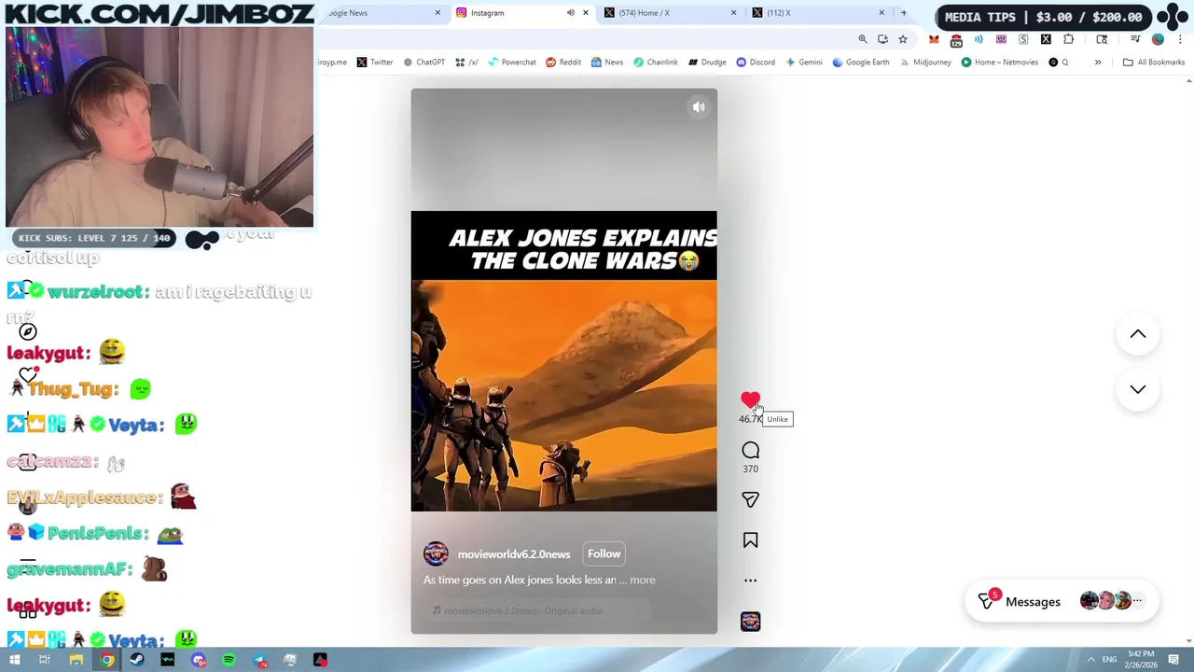Open a new browser tab
Image resolution: width=1194 pixels, height=672 pixels.
(x=903, y=13)
